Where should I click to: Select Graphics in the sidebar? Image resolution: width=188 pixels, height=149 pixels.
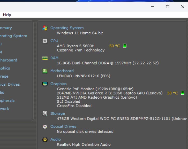click(5, 68)
